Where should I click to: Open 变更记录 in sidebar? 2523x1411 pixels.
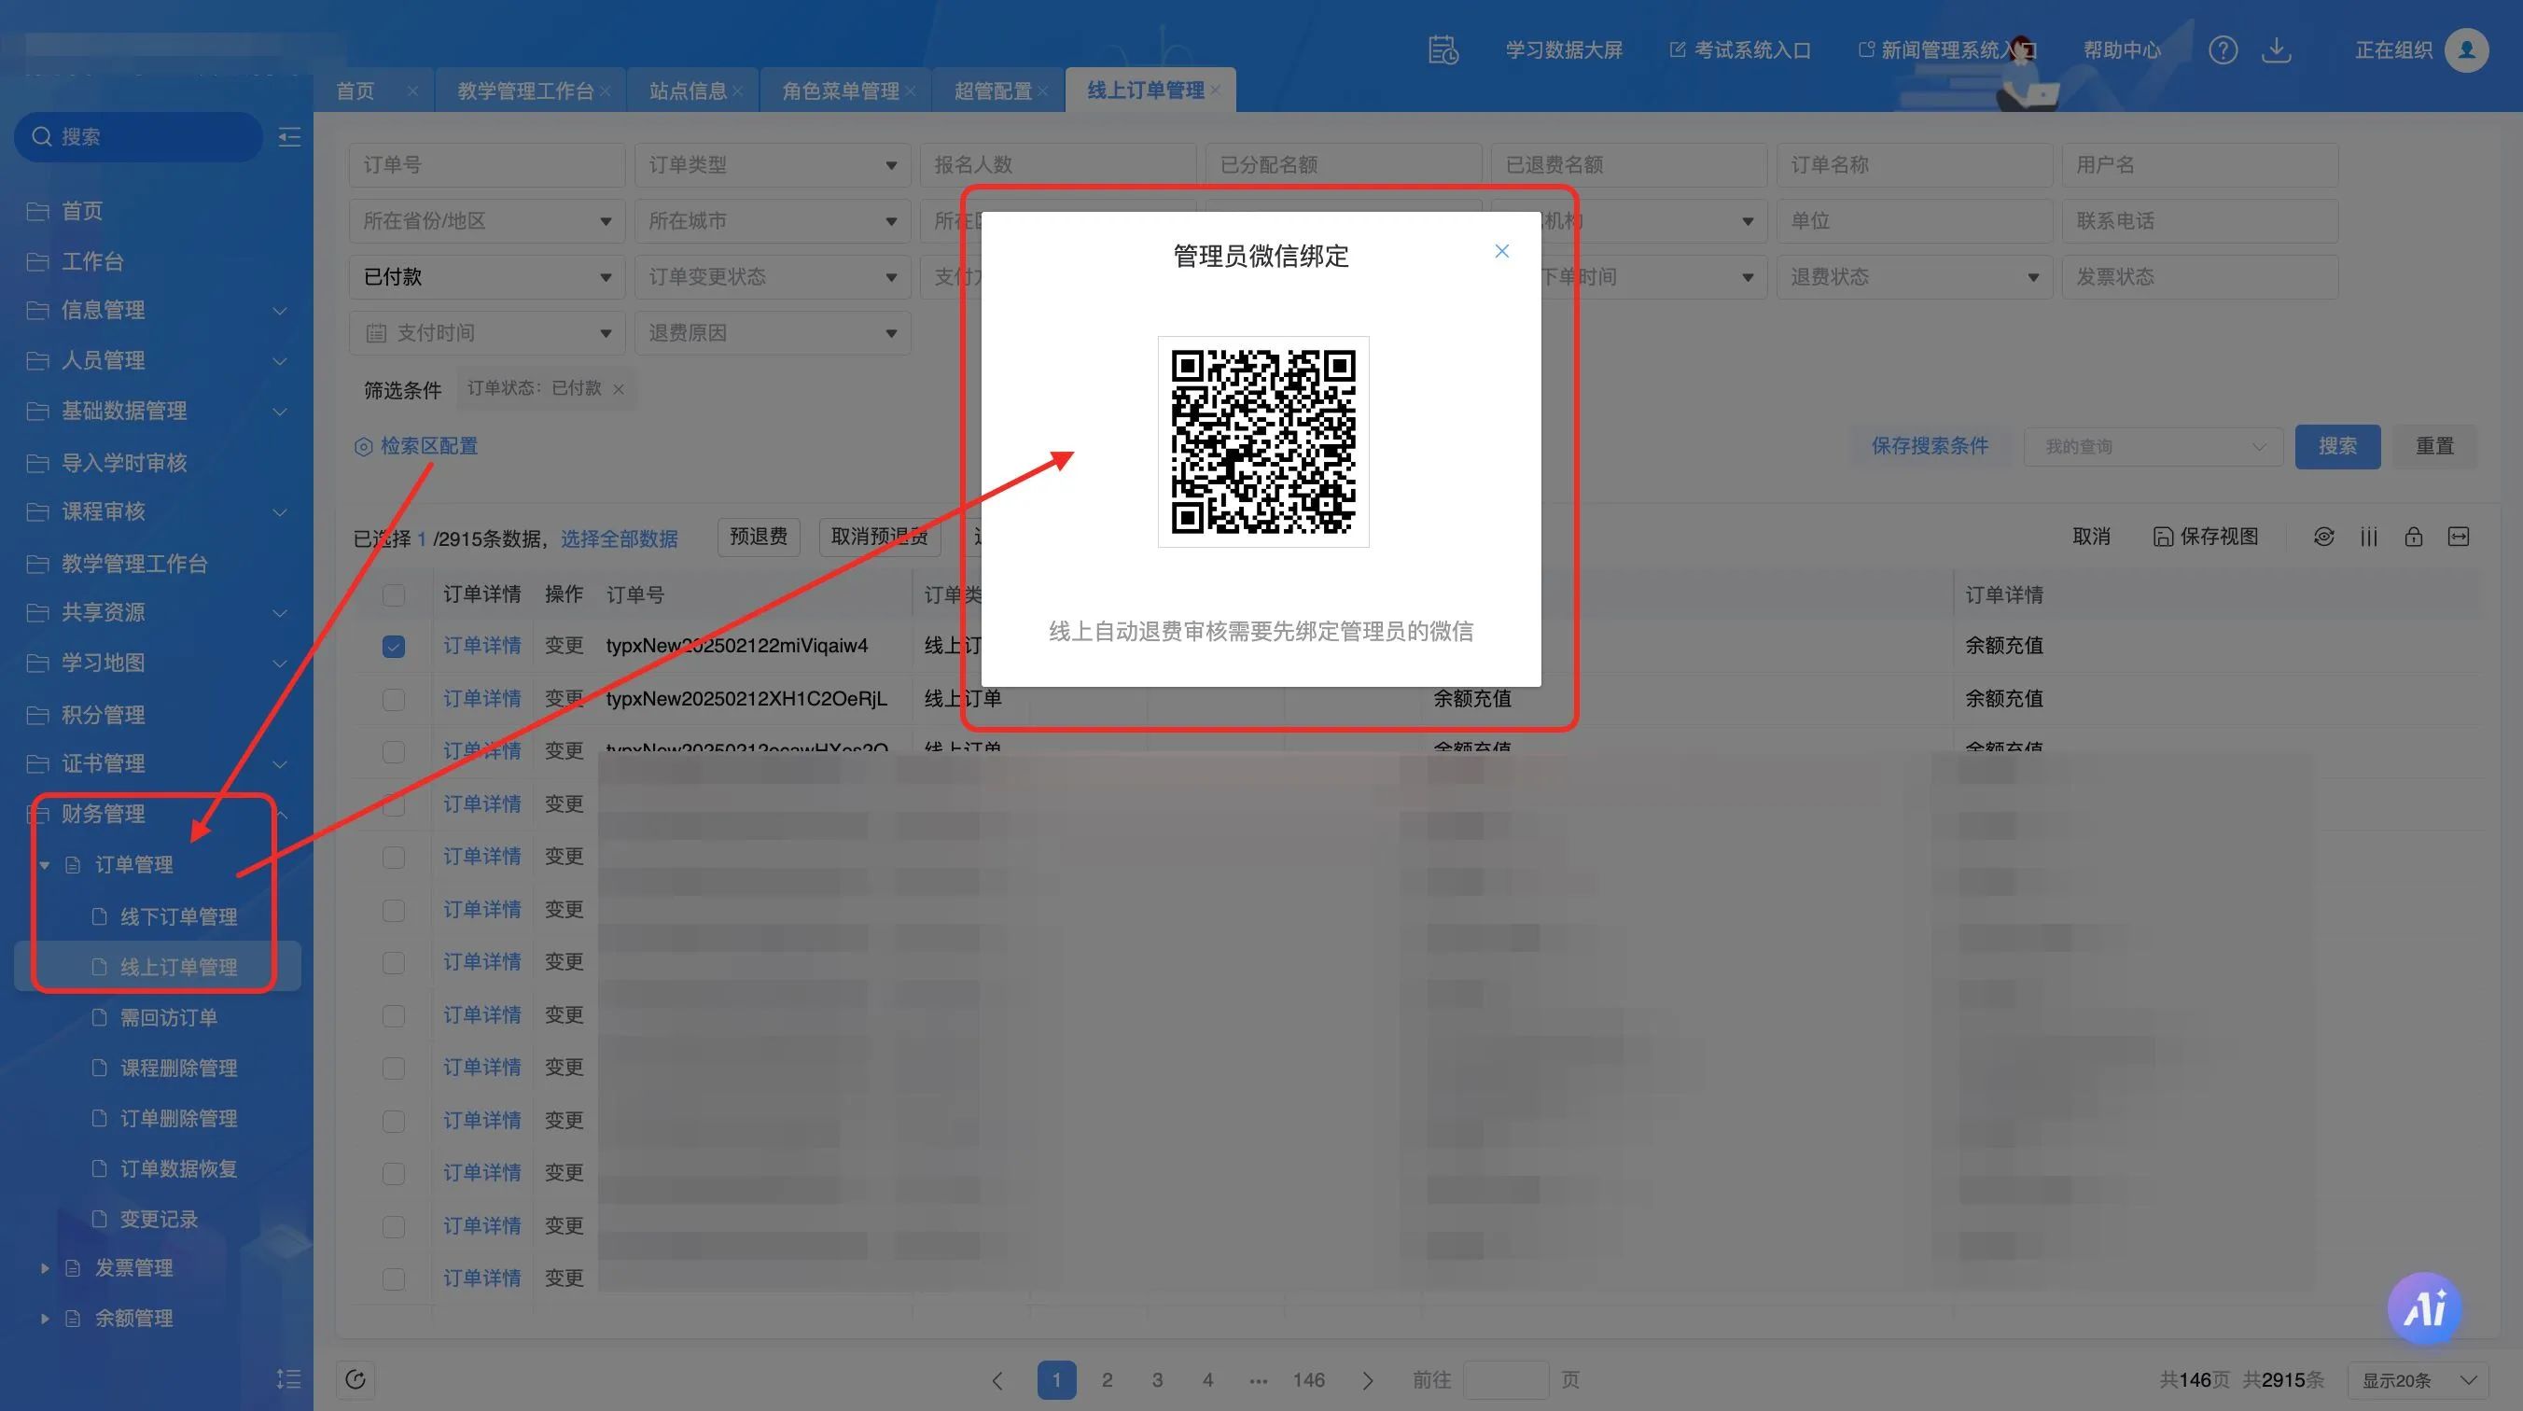click(x=159, y=1219)
